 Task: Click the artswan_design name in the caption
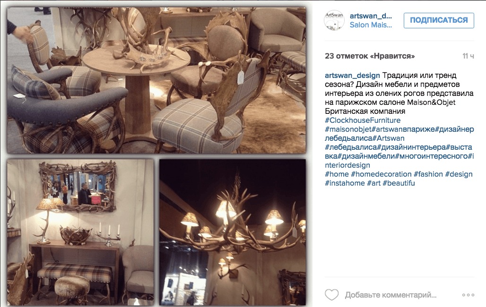[x=352, y=75]
